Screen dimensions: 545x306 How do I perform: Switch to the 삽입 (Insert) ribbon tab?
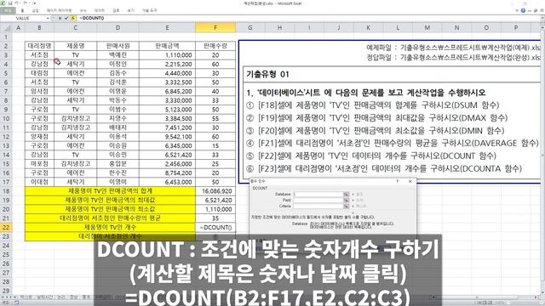click(x=36, y=11)
